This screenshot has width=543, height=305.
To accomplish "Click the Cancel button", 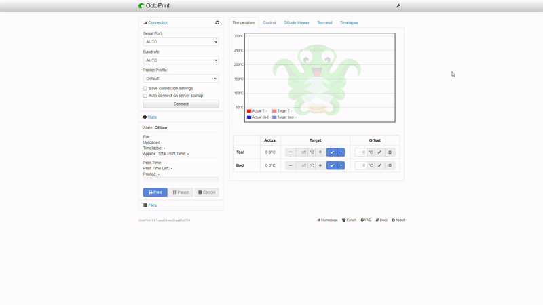I will (207, 192).
